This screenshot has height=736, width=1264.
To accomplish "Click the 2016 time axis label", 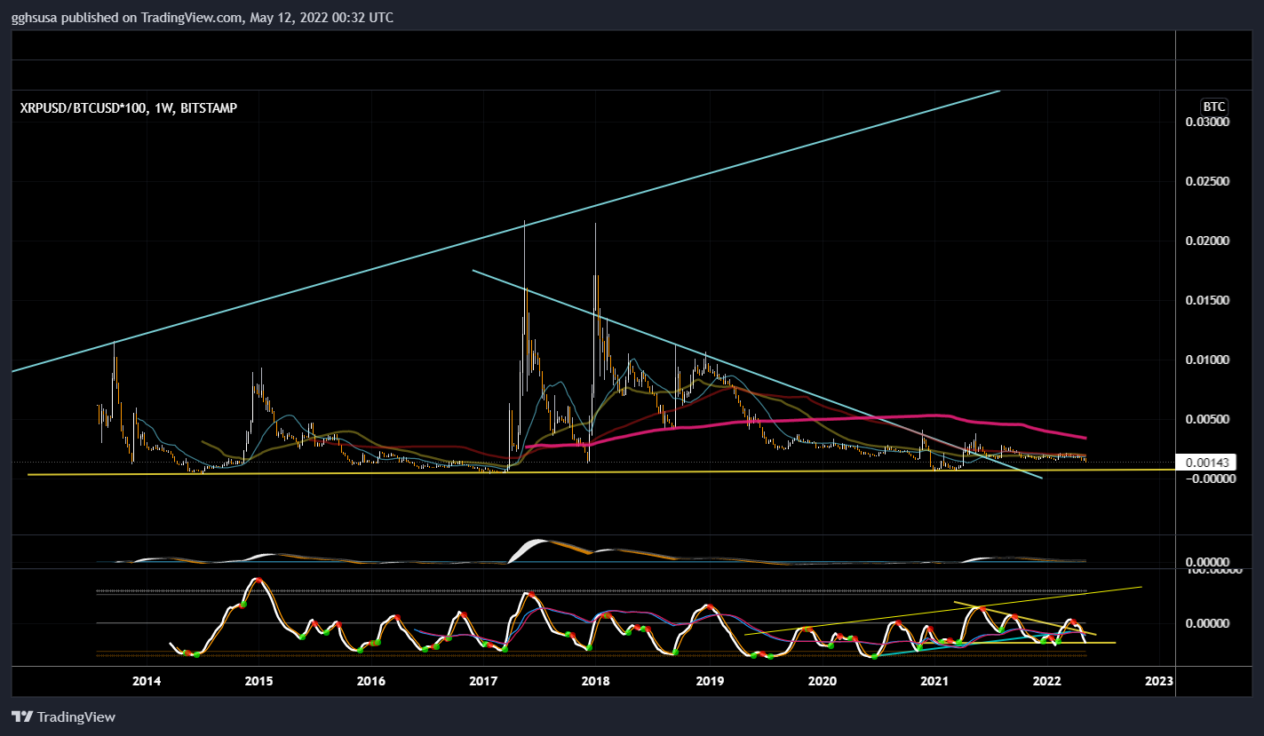I will point(370,681).
